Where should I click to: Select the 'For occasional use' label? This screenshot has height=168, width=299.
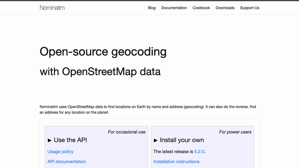(x=127, y=132)
